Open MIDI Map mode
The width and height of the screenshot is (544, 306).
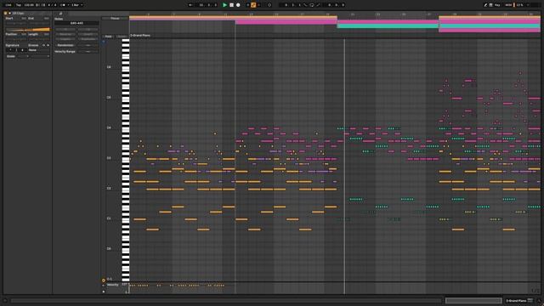(508, 5)
